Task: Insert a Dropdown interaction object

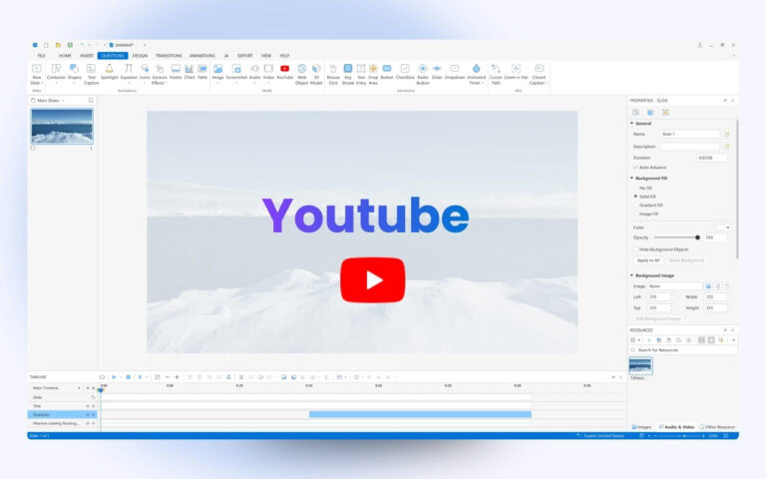Action: [x=455, y=72]
